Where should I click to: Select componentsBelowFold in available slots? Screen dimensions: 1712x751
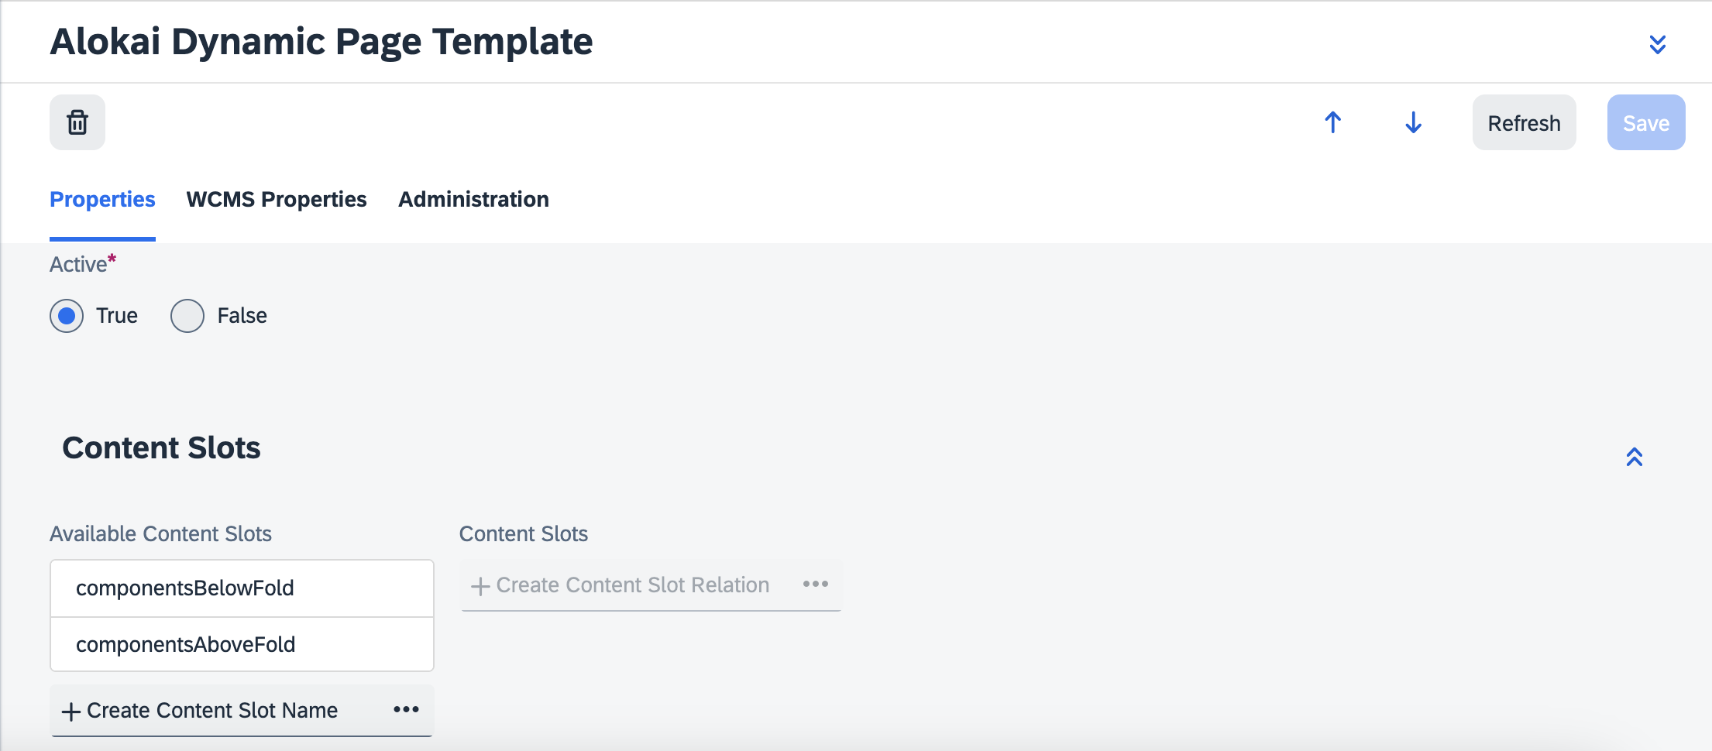185,588
